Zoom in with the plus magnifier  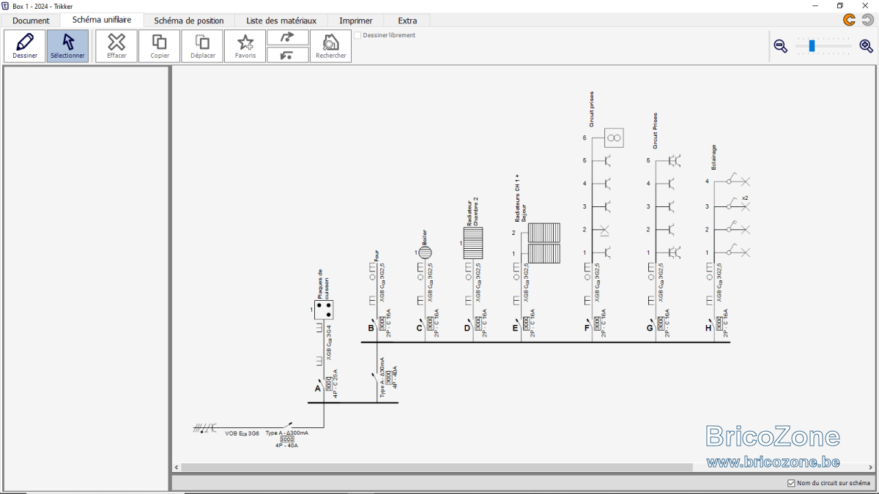pyautogui.click(x=866, y=46)
